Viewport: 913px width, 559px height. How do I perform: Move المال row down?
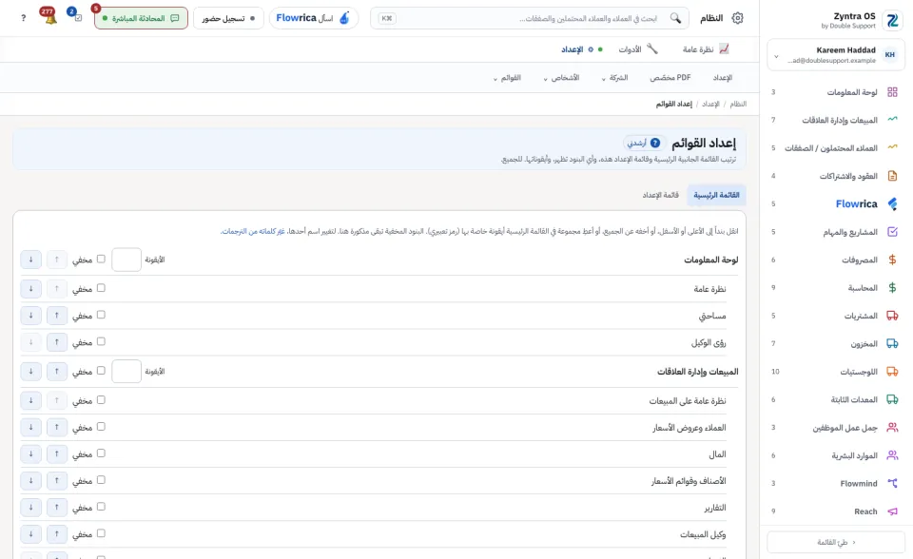30,454
